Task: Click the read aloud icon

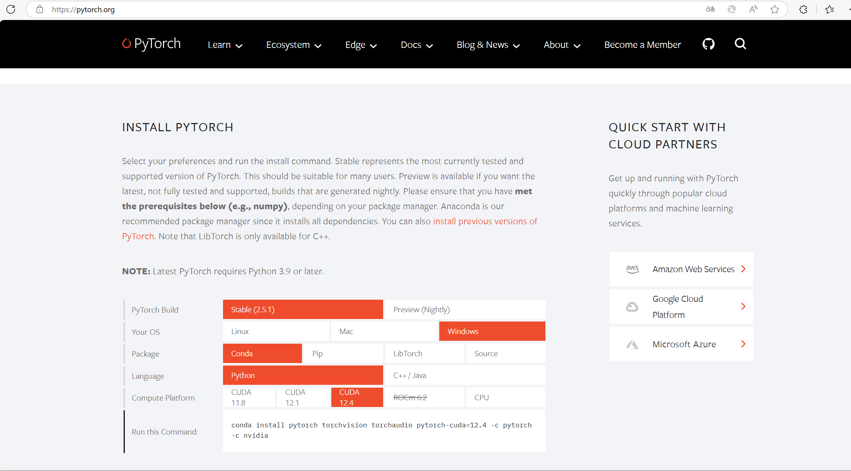Action: click(753, 9)
